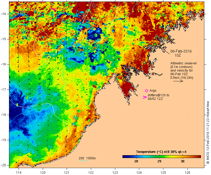Click the velocity scale arrow in legend
The height and width of the screenshot is (175, 211).
tap(178, 81)
